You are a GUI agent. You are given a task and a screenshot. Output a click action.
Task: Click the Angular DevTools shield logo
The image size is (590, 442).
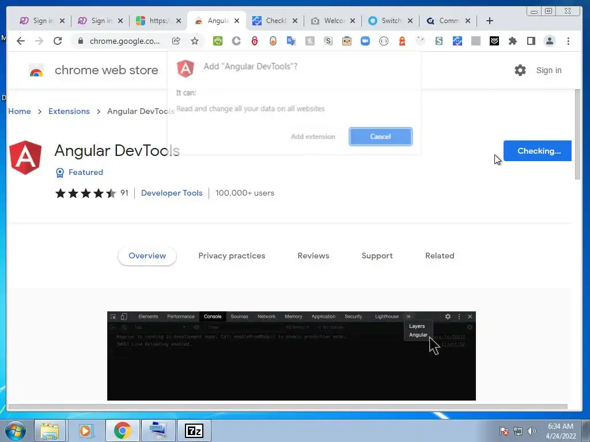[25, 158]
